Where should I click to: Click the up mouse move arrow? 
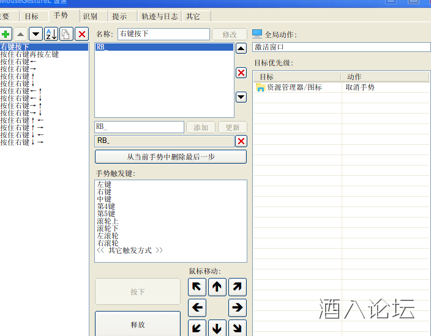(217, 287)
